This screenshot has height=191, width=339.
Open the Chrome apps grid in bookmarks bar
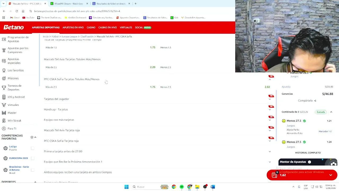tap(3, 18)
